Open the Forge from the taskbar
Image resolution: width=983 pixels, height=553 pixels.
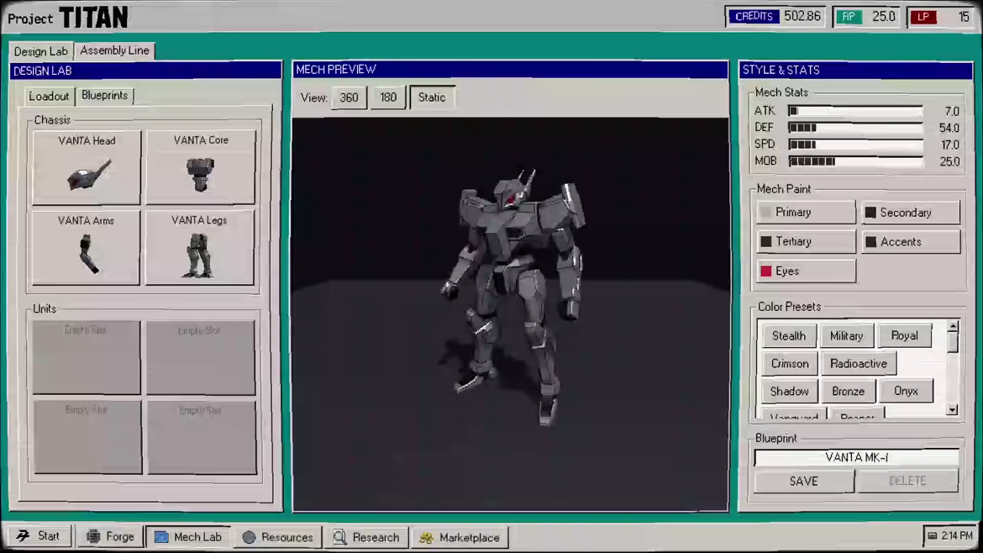coord(110,537)
